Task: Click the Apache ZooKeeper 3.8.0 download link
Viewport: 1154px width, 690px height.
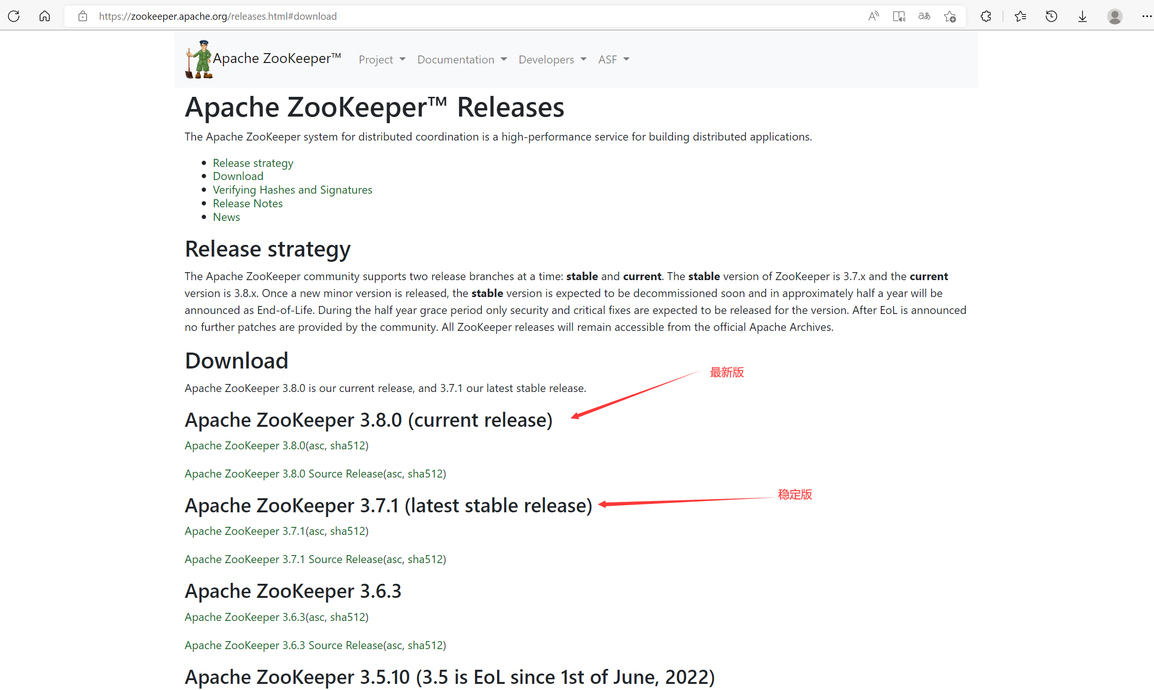Action: (x=245, y=446)
